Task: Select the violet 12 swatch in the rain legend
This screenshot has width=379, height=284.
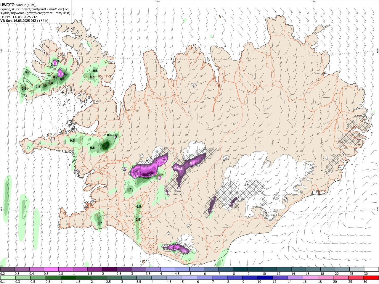Action: [x=280, y=277]
